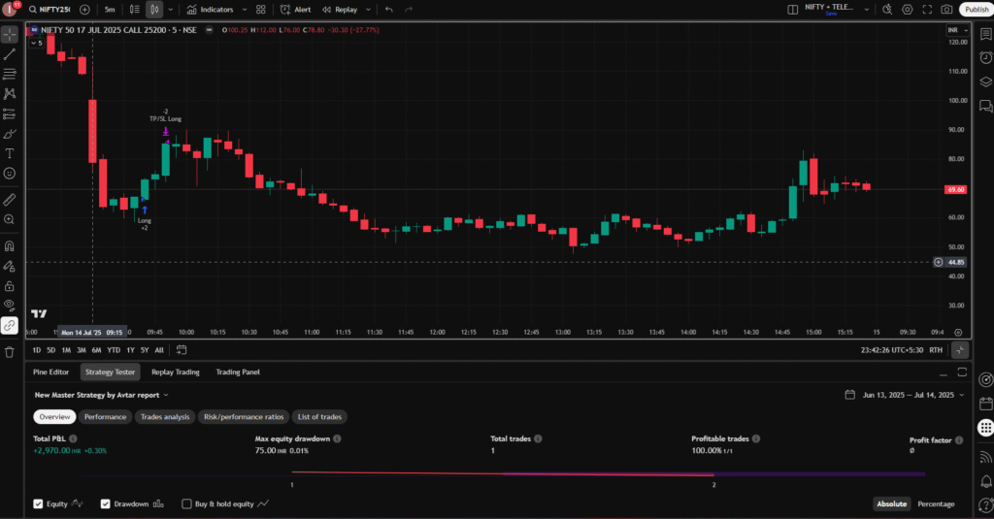Select the crosshair cursor tool
994x519 pixels.
pos(10,34)
